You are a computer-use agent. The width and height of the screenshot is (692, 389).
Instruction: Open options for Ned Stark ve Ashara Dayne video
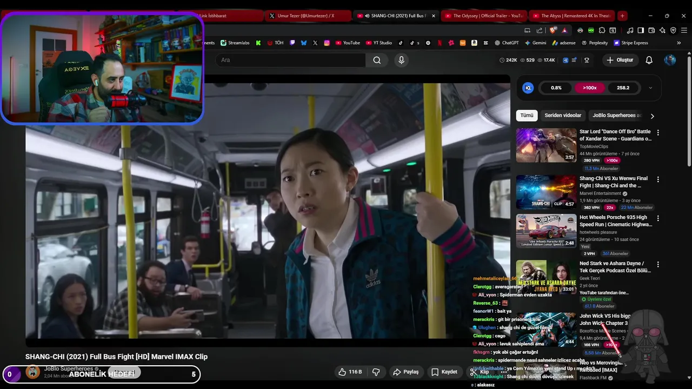coord(658,264)
